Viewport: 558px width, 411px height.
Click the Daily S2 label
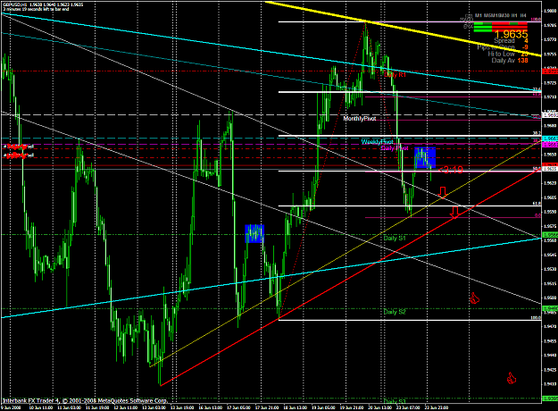coord(395,312)
